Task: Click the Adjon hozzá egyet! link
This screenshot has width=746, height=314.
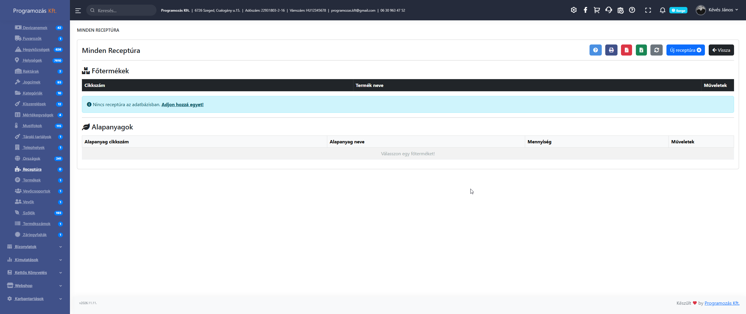Action: pos(182,104)
